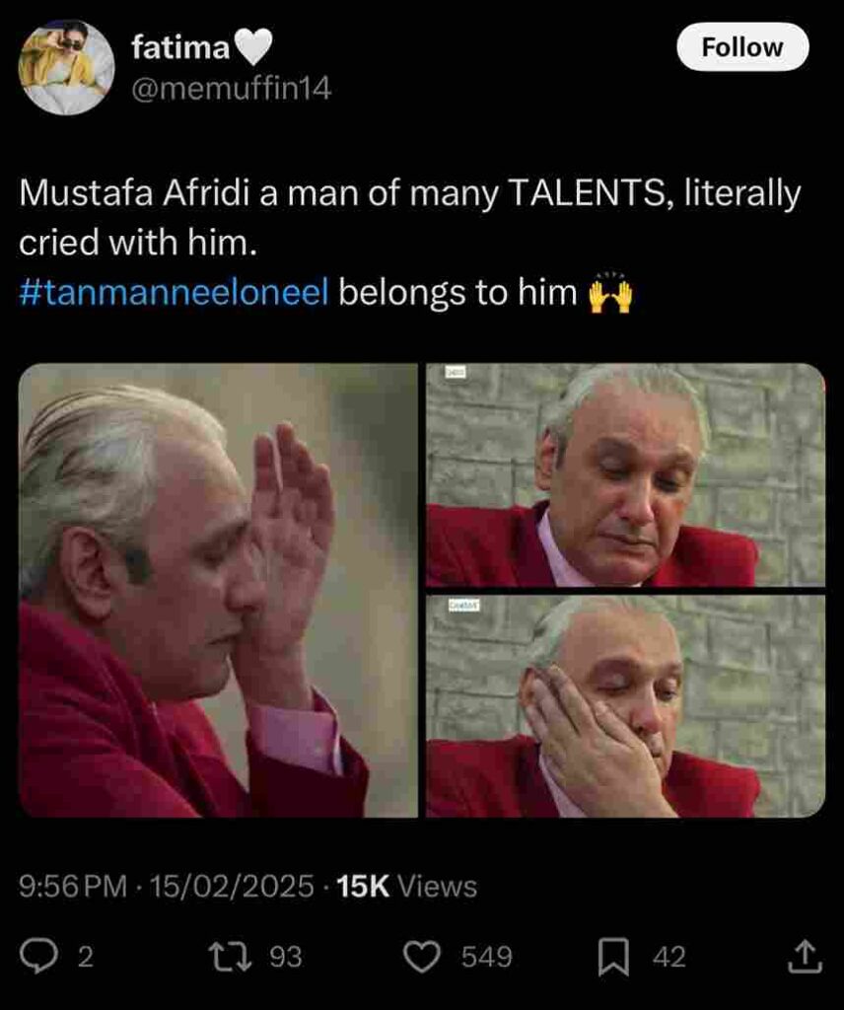
Task: Open the 15K Views analytics
Action: coord(407,887)
